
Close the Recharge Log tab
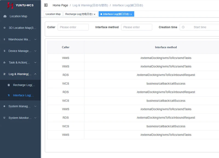(94, 14)
